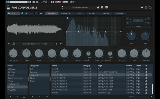Viewport: 160px width, 99px height.
Task: Click the IR file icon for Spring Board (piezo 1)
Action: [x=146, y=81]
